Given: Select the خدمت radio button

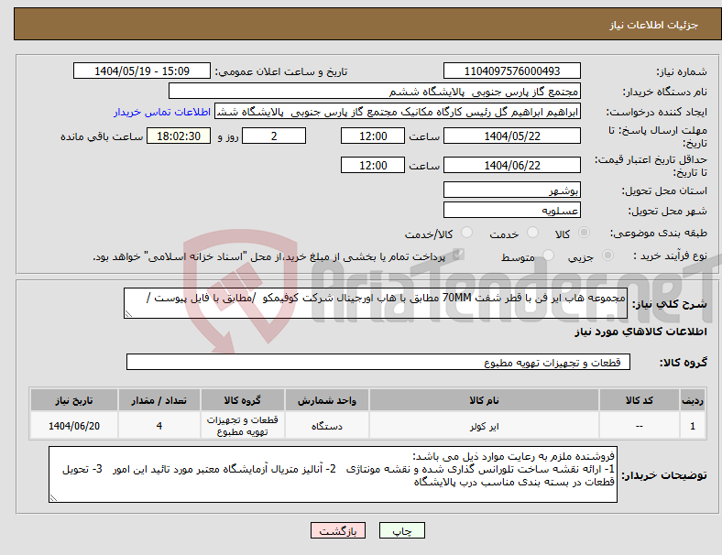Looking at the screenshot, I should pos(532,233).
